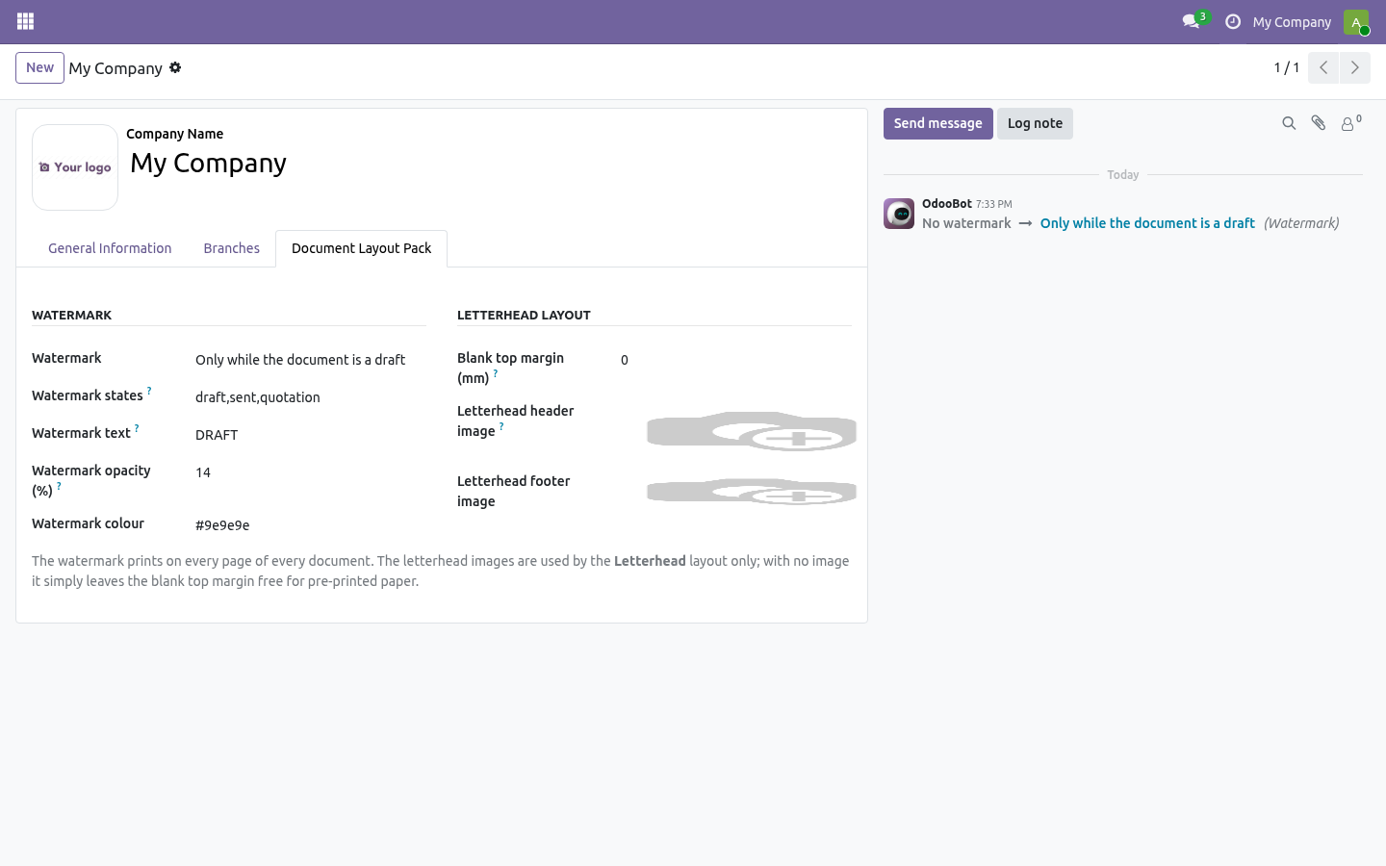This screenshot has width=1386, height=866.
Task: Go to previous record arrow
Action: click(x=1323, y=67)
